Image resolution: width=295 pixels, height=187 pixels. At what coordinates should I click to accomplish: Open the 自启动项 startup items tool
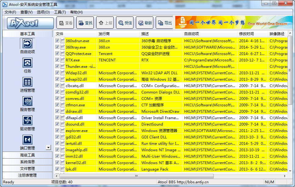click(27, 46)
